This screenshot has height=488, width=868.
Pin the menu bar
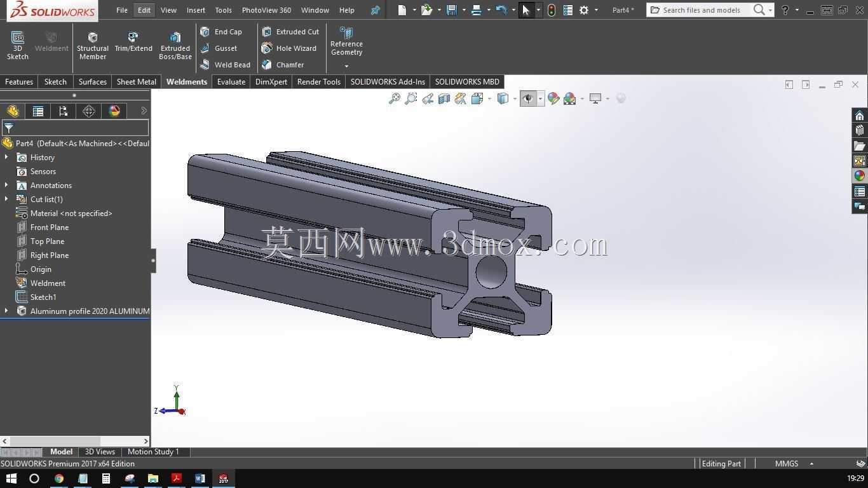(x=376, y=10)
